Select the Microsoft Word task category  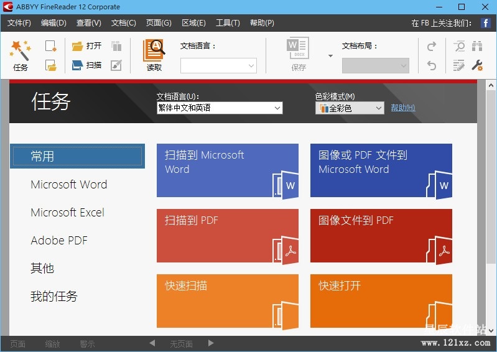pyautogui.click(x=69, y=185)
